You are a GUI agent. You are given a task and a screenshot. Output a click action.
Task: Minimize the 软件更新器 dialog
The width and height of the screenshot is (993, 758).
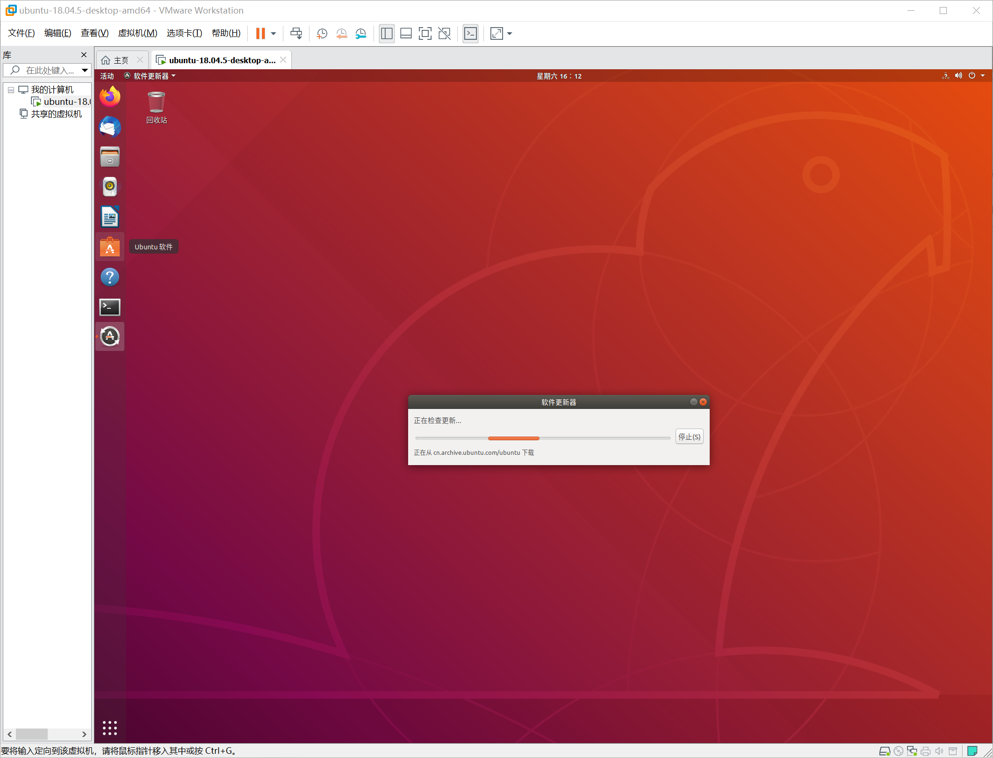coord(693,402)
